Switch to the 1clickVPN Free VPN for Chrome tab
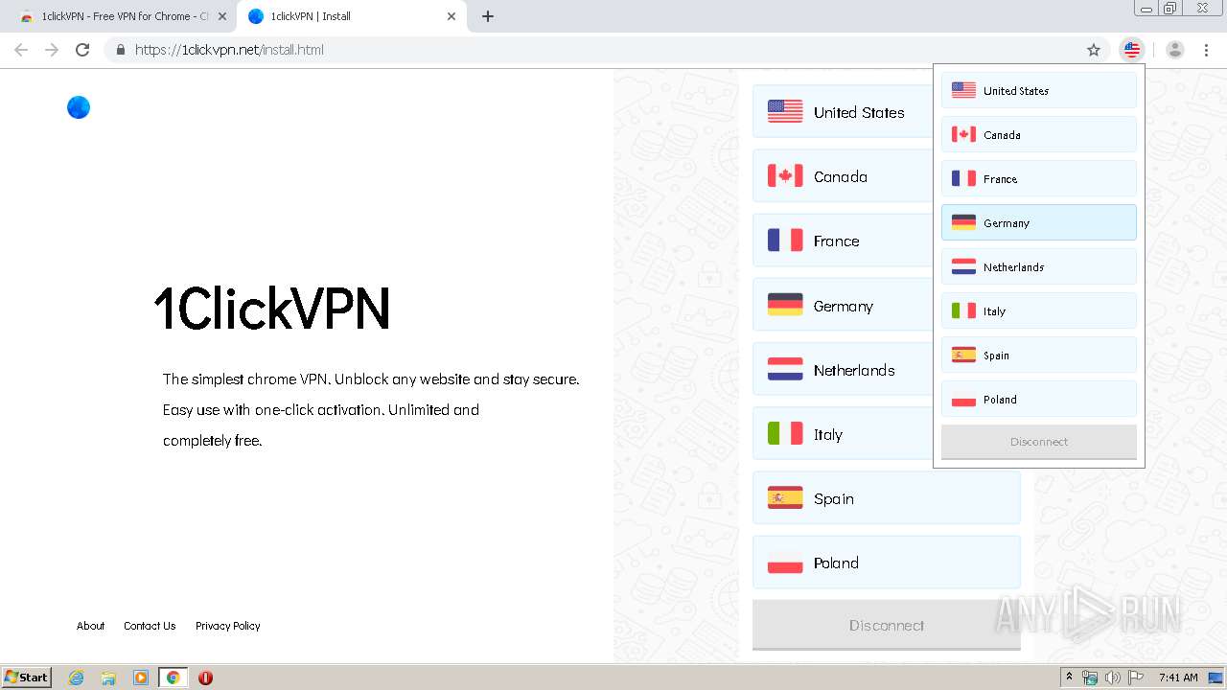 pyautogui.click(x=123, y=16)
